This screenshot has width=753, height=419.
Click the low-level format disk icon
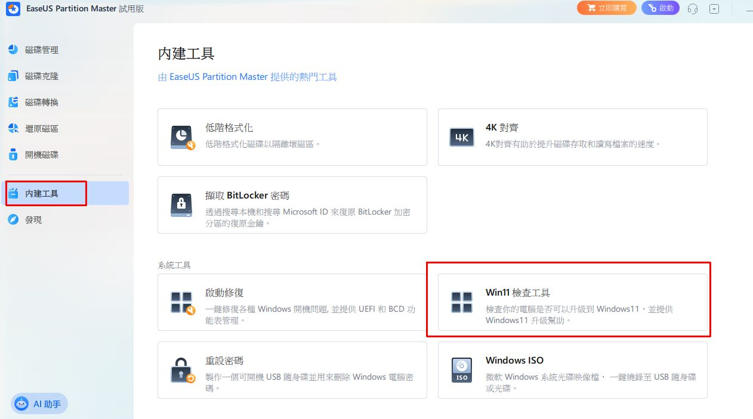[x=183, y=137]
